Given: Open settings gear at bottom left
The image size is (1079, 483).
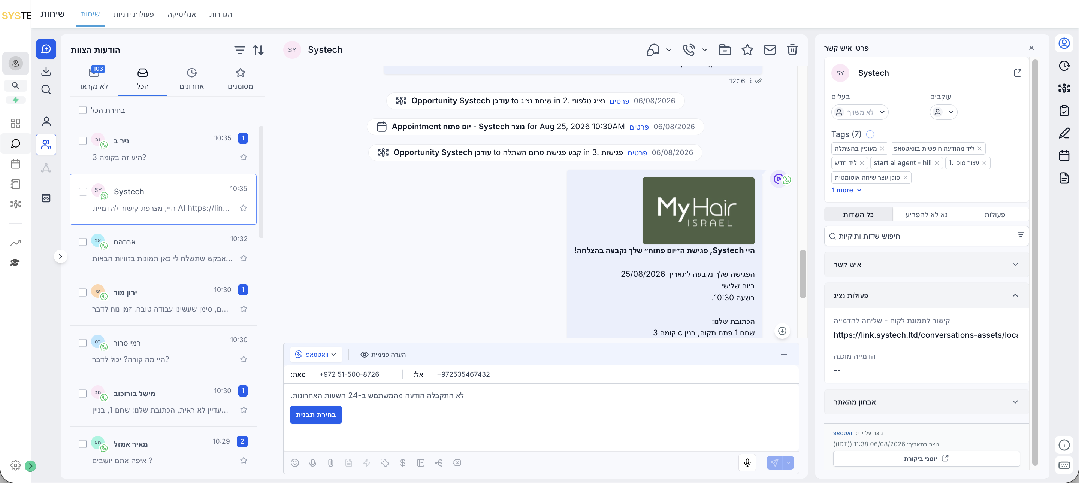Looking at the screenshot, I should coord(15,465).
